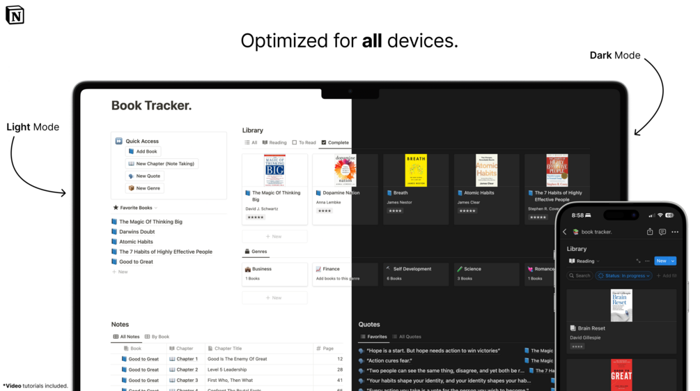Expand the Favorite Books view dropdown arrow
This screenshot has width=700, height=391.
pyautogui.click(x=156, y=208)
